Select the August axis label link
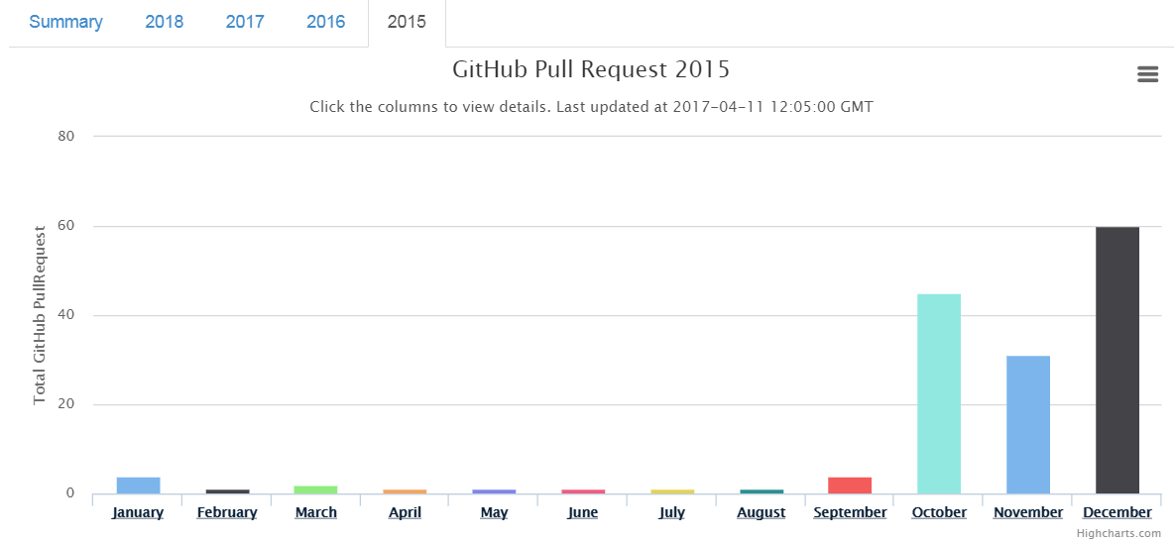1176x543 pixels. (x=762, y=513)
